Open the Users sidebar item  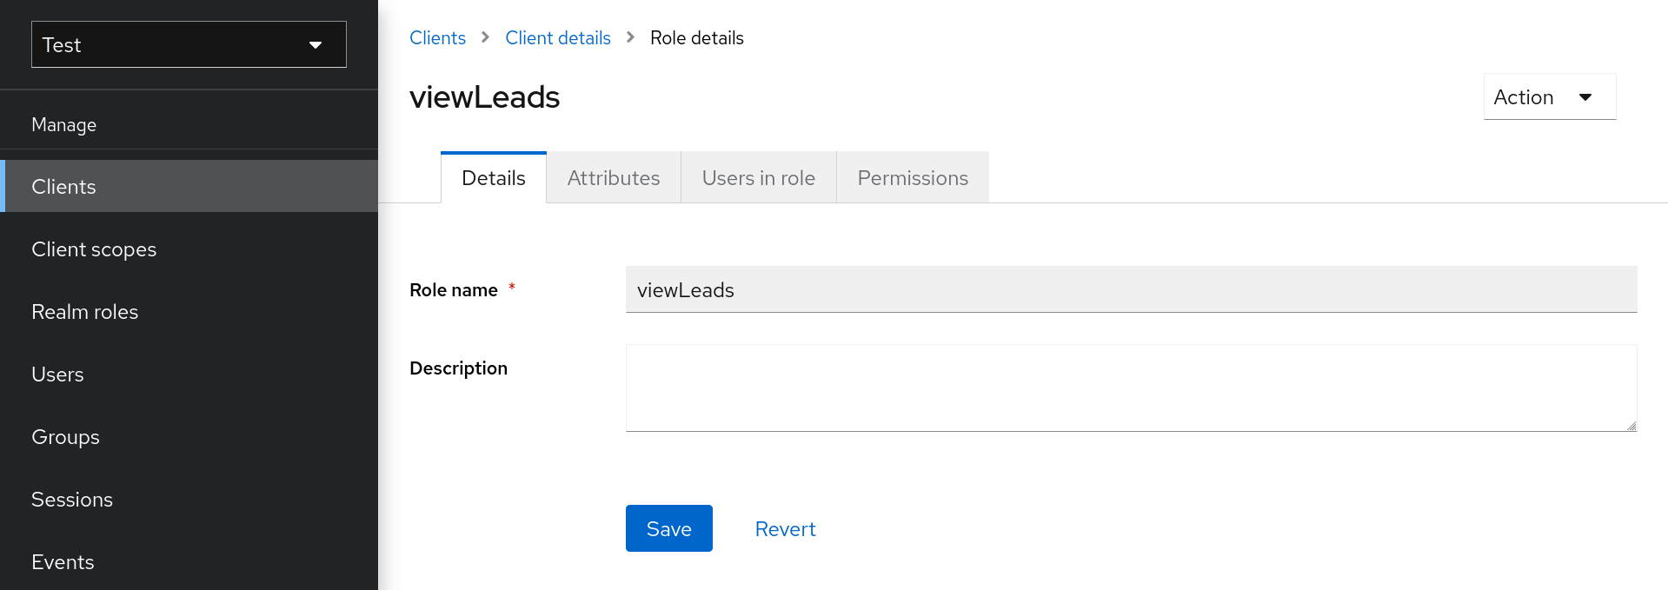pyautogui.click(x=57, y=375)
